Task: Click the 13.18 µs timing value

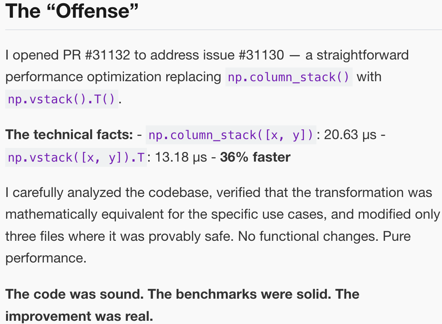Action: (x=180, y=157)
